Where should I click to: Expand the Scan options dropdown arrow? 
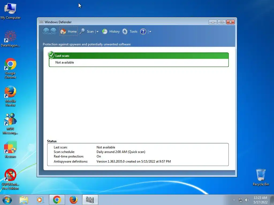point(97,32)
